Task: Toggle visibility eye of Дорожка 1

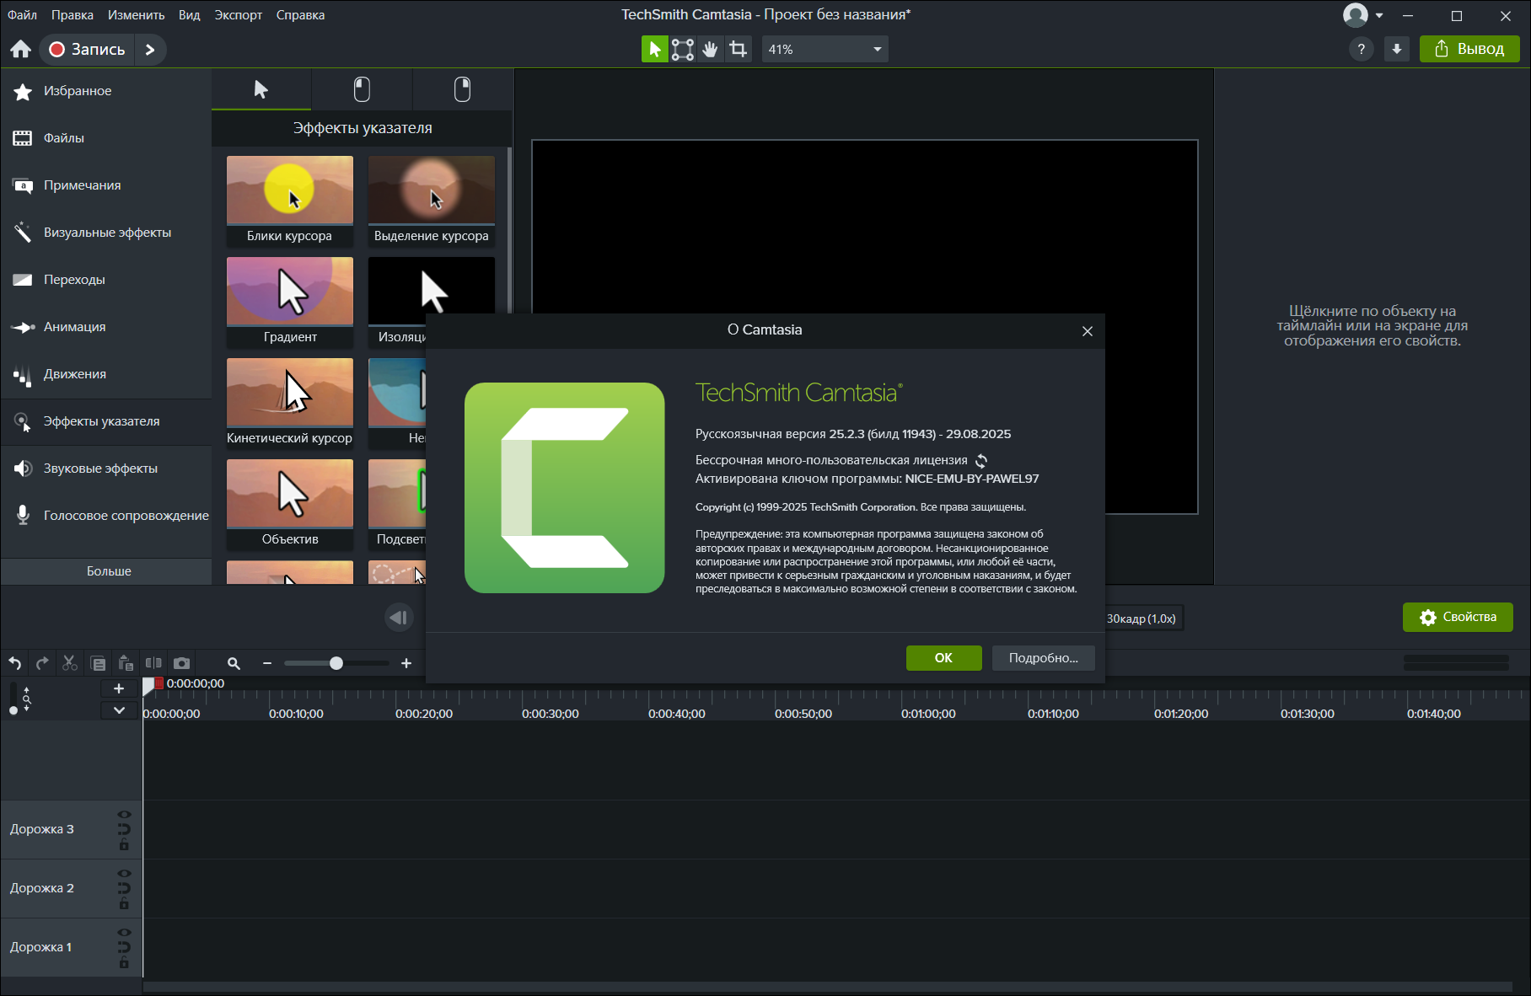Action: point(124,933)
